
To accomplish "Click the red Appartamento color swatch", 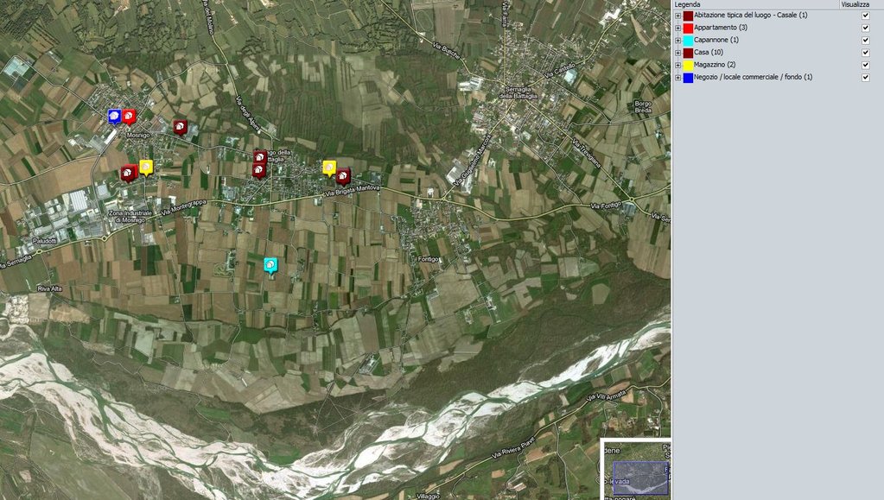I will point(688,28).
